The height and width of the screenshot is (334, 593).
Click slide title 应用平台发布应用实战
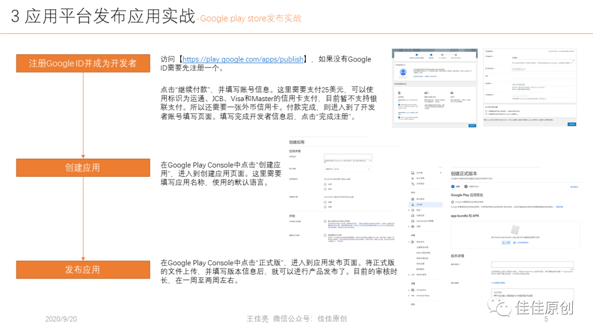[x=110, y=16]
